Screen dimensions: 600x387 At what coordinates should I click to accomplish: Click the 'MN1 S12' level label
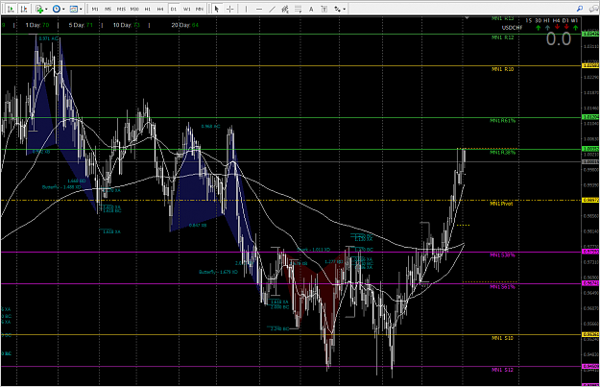(x=502, y=370)
